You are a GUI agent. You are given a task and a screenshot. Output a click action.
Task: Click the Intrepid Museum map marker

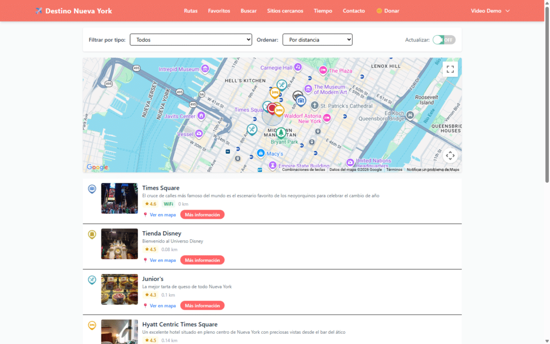pyautogui.click(x=205, y=69)
